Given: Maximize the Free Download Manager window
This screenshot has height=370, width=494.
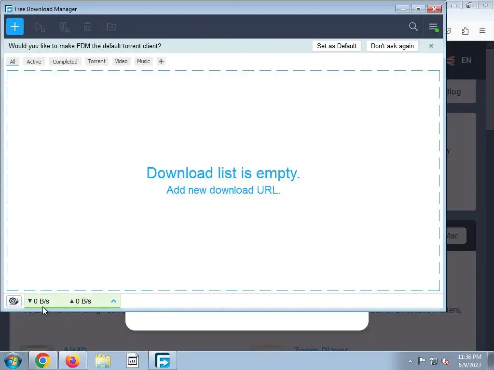Looking at the screenshot, I should click(x=418, y=9).
